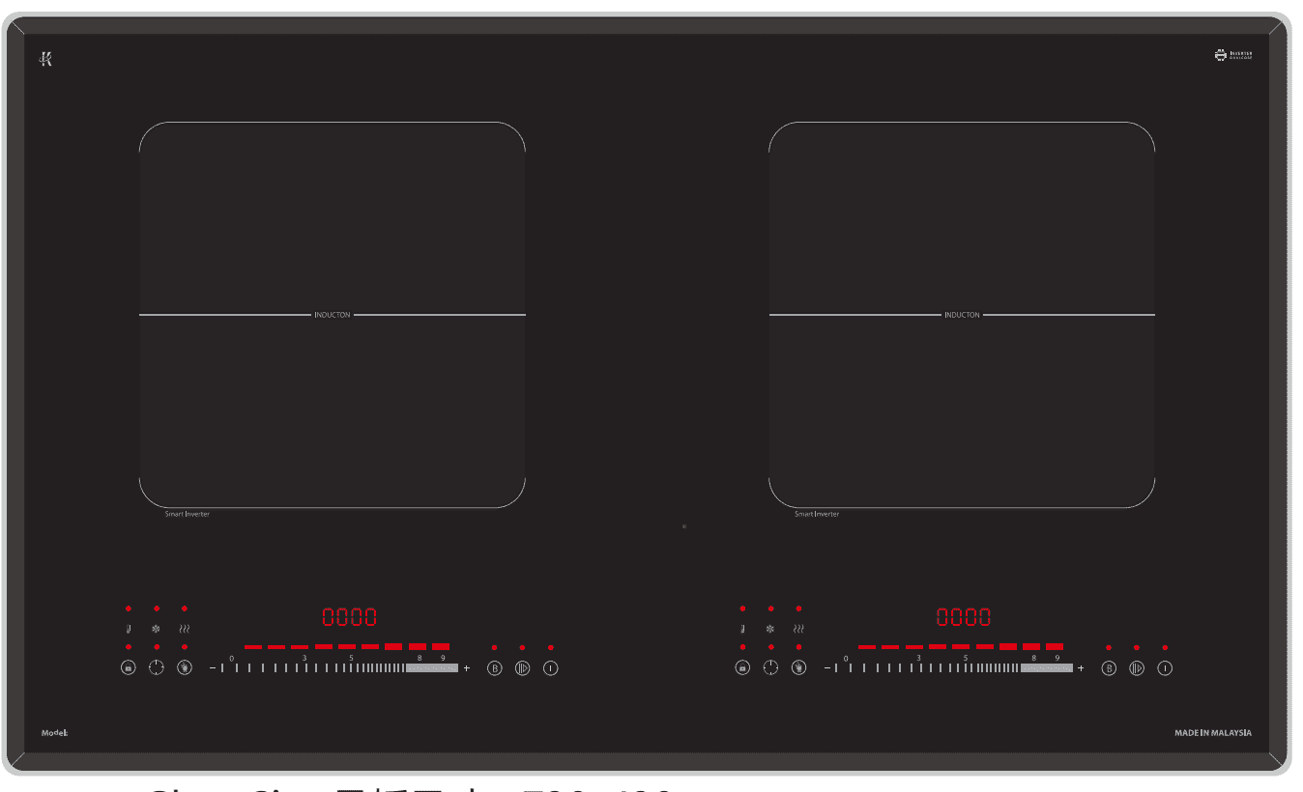1303x792 pixels.
Task: Click the Model label text
Action: (54, 732)
